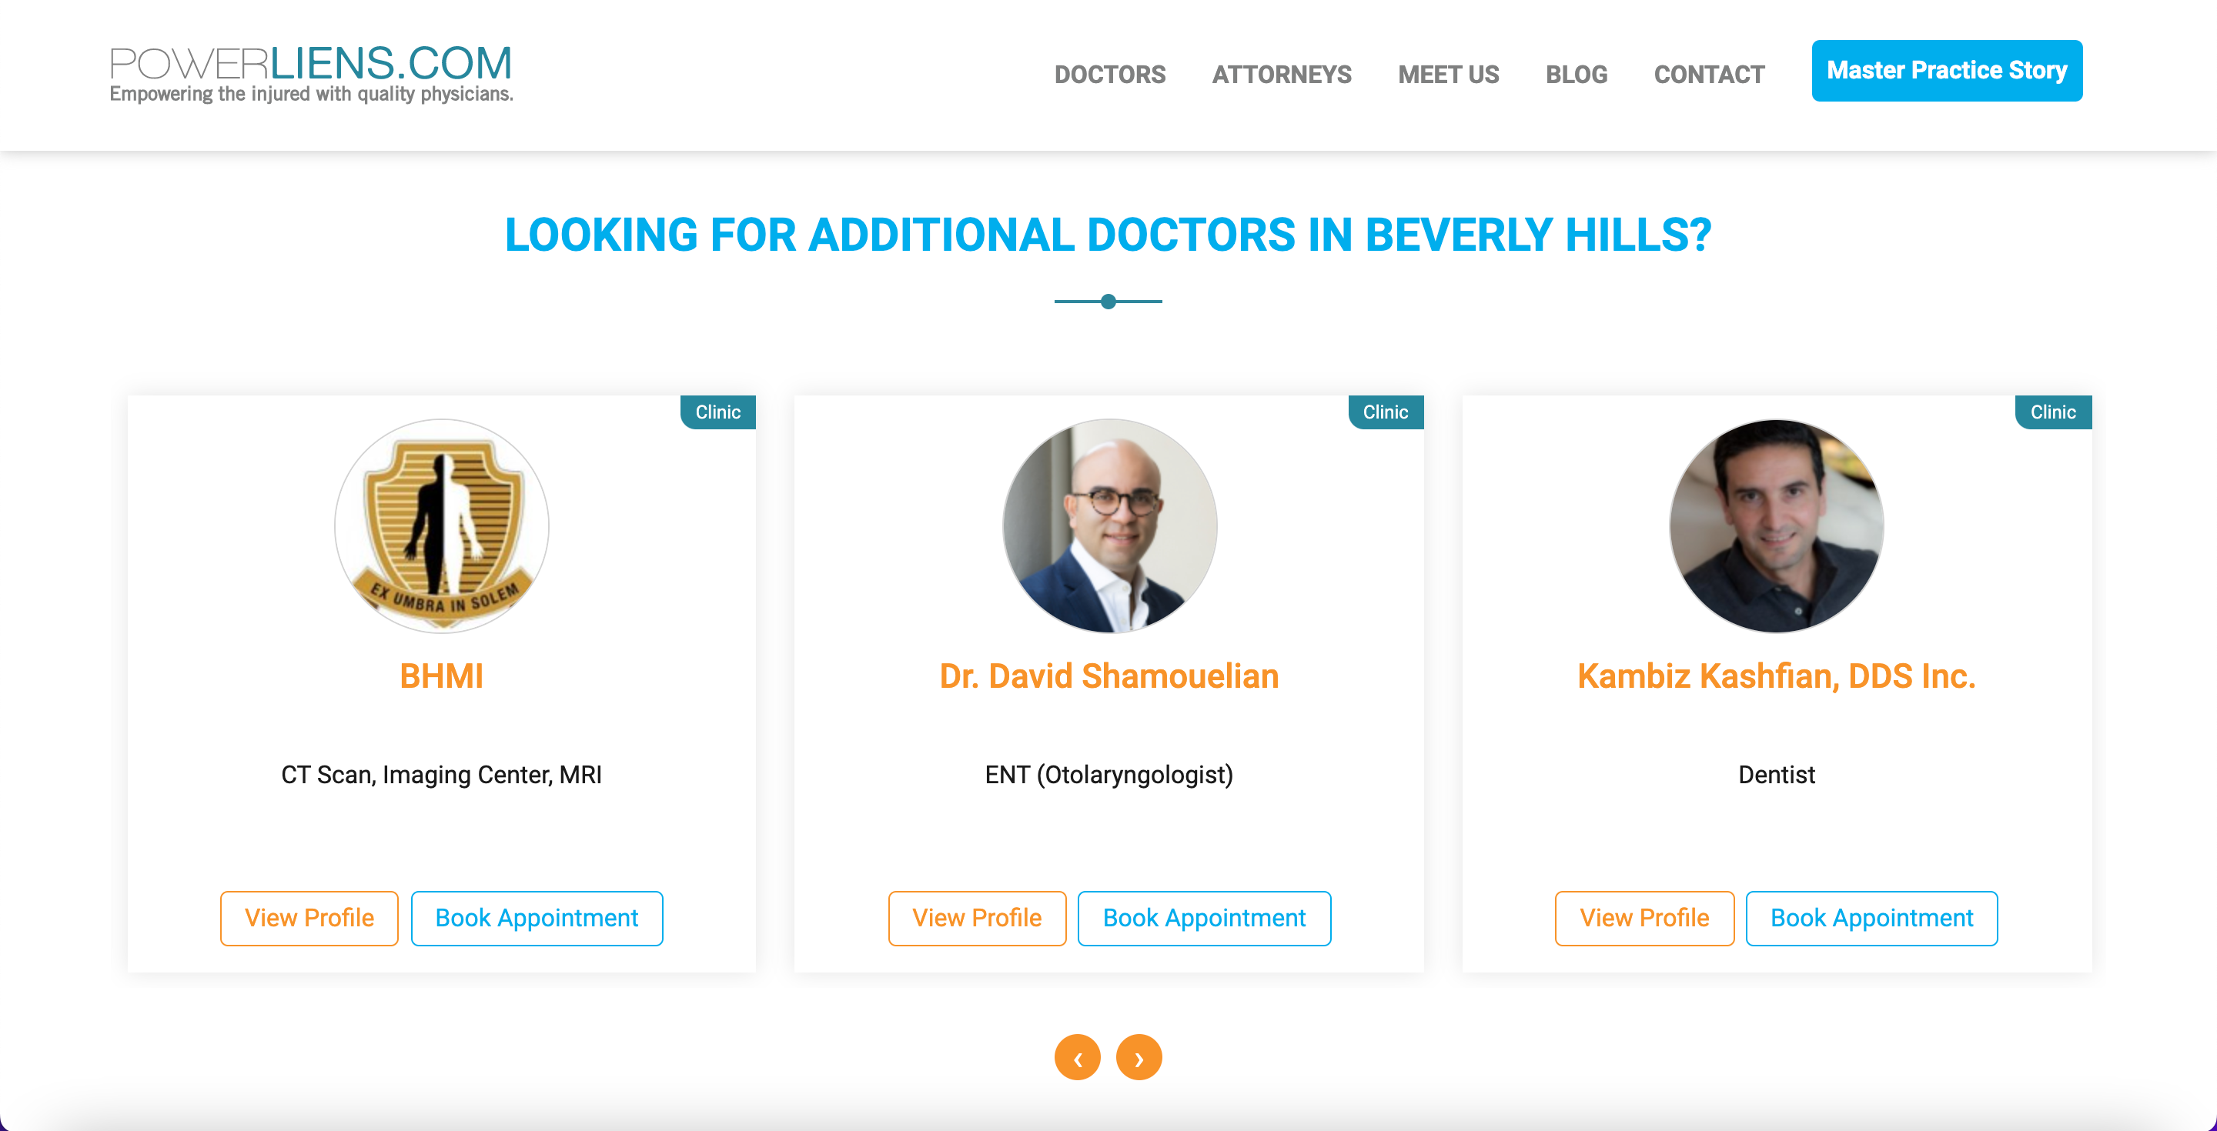Click the Master Practice Story button
Screen dimensions: 2217x1131
pyautogui.click(x=1947, y=71)
